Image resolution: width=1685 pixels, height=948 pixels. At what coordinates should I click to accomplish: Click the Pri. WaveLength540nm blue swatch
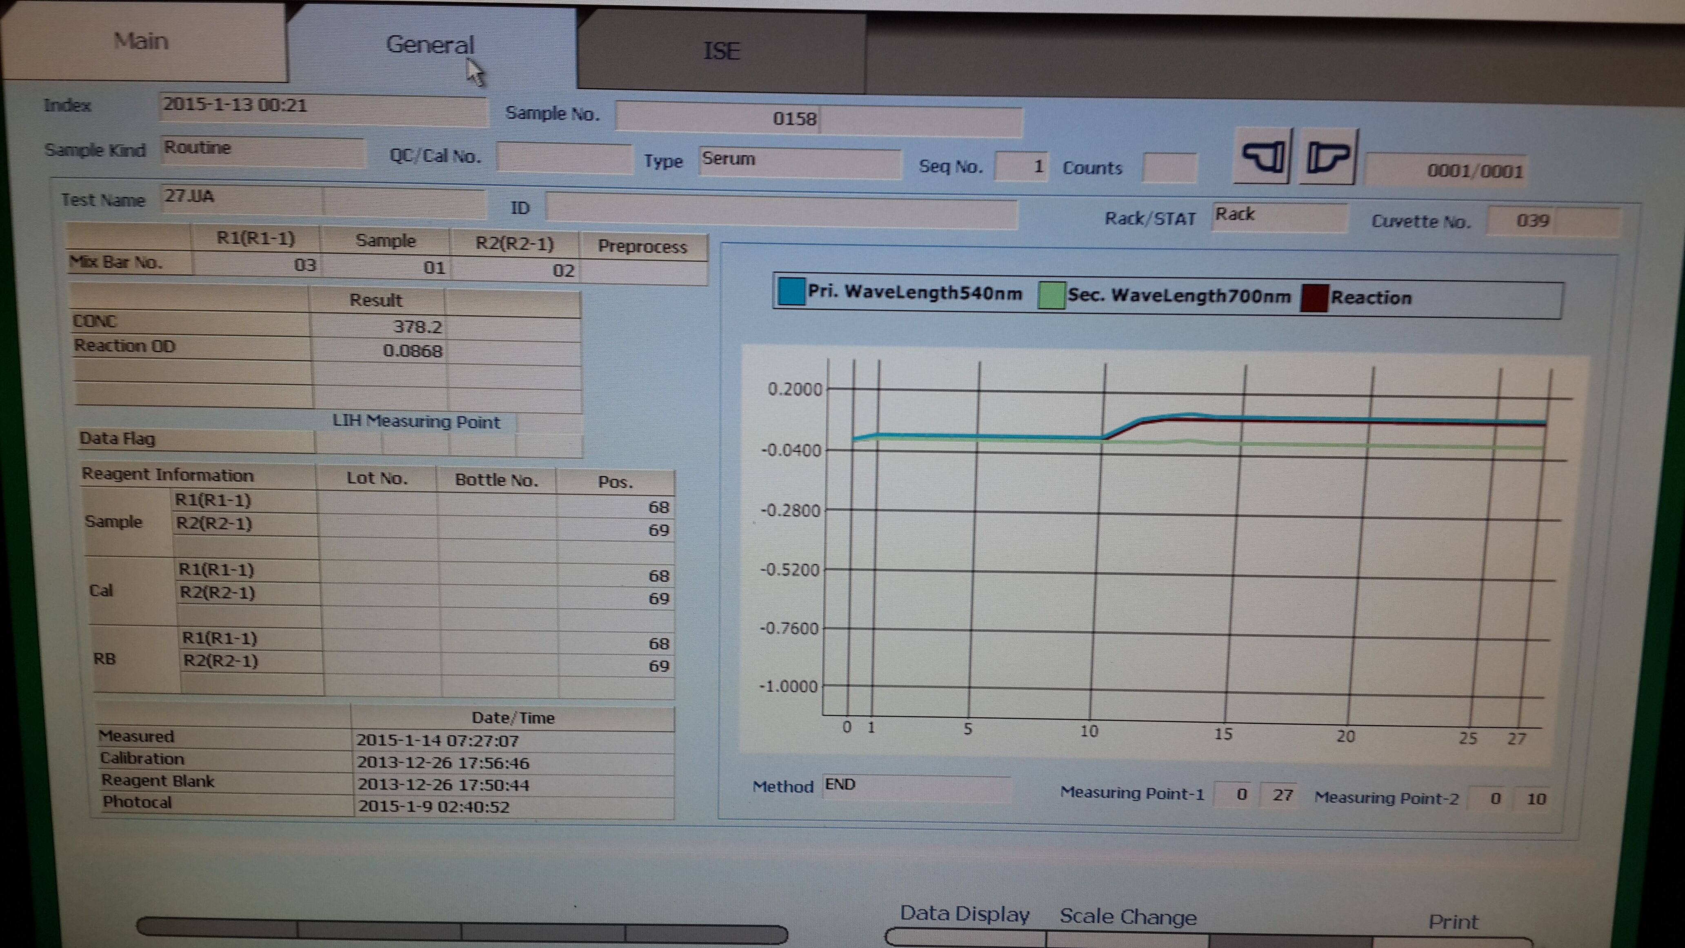(x=791, y=291)
